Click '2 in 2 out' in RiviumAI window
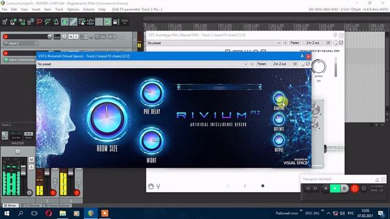This screenshot has height=219, width=390. [x=280, y=64]
